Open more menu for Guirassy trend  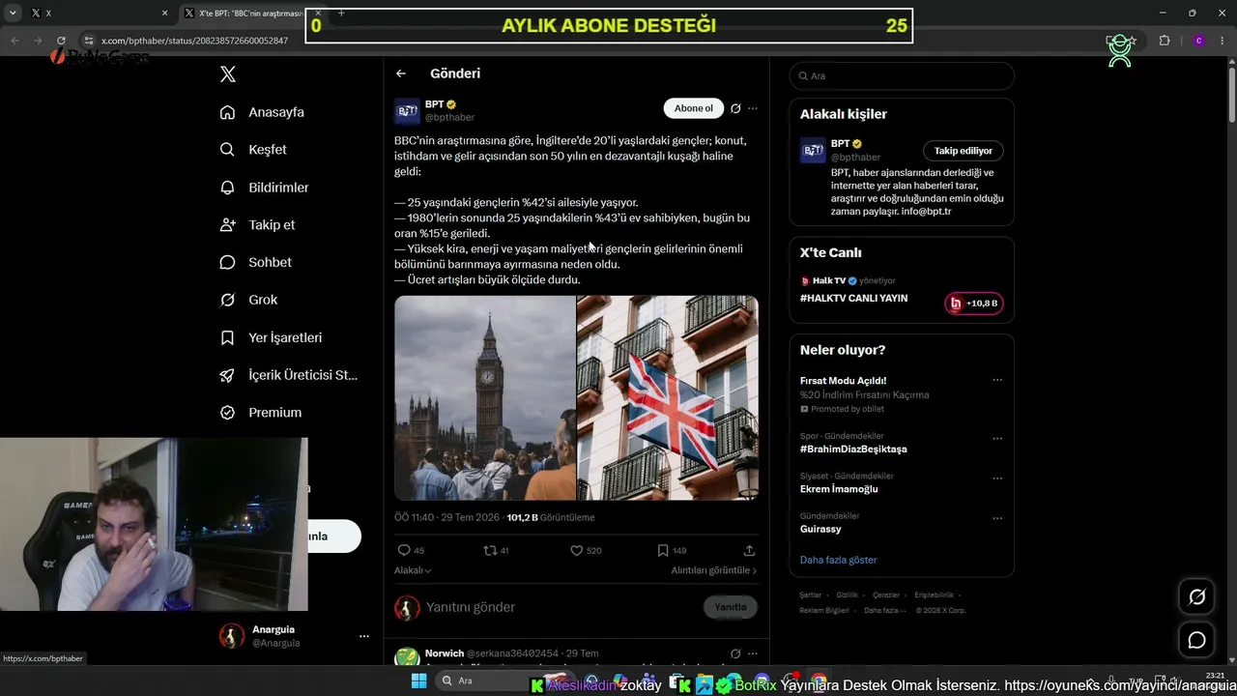pos(997,518)
